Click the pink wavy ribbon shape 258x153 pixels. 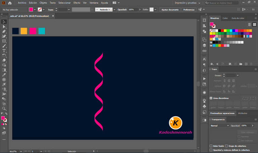click(x=98, y=92)
